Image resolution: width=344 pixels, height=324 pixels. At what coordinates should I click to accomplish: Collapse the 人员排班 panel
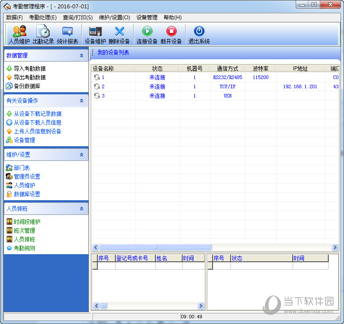pyautogui.click(x=82, y=209)
